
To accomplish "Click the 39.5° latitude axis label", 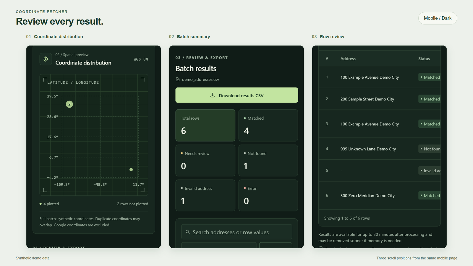I will (x=53, y=96).
